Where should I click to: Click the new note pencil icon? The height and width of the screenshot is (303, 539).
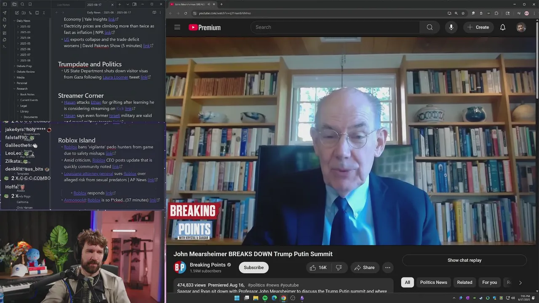click(17, 13)
